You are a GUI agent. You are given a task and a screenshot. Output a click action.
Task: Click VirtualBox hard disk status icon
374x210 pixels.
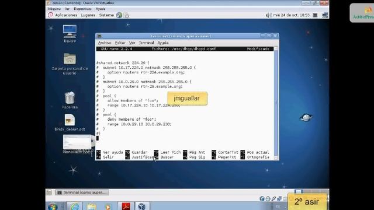point(262,198)
